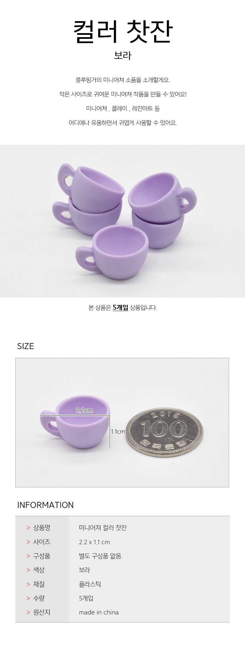Screen dimensions: 245x657
Task: Click the red arrow beside 색상
Action: (28, 570)
